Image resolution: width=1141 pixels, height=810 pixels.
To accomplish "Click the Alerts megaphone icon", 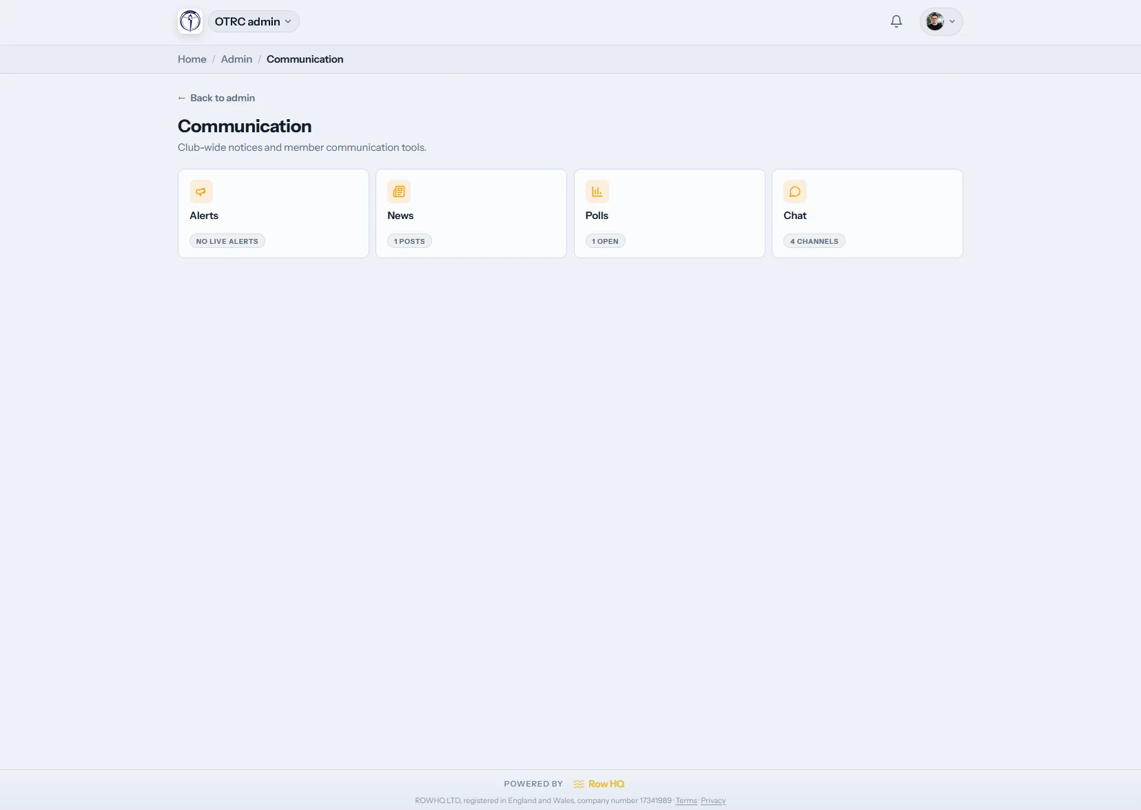I will click(x=201, y=191).
